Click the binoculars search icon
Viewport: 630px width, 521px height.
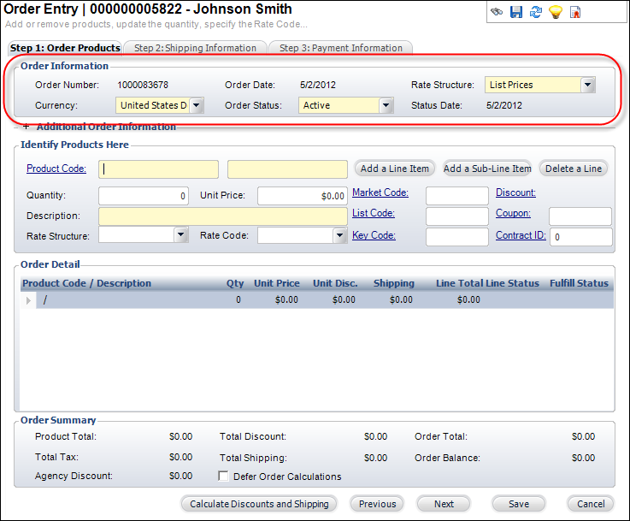pos(497,12)
